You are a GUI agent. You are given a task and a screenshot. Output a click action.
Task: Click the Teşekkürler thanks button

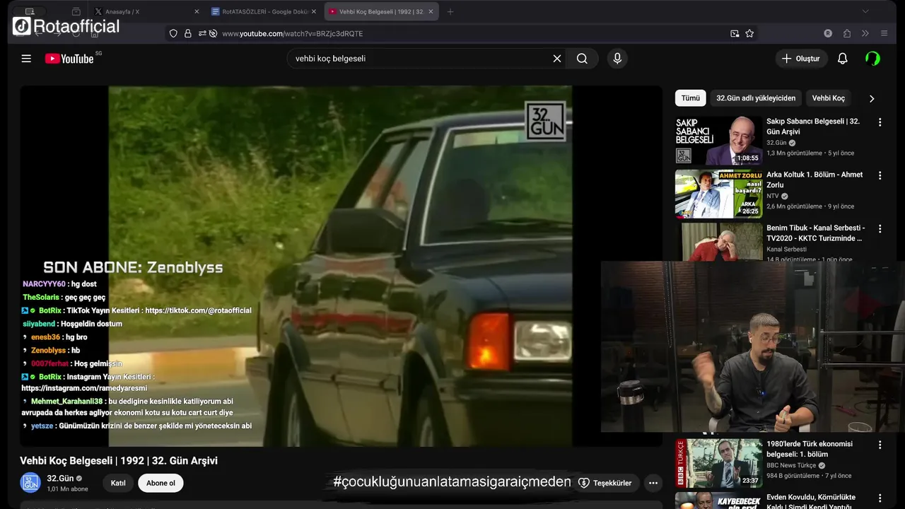(605, 483)
